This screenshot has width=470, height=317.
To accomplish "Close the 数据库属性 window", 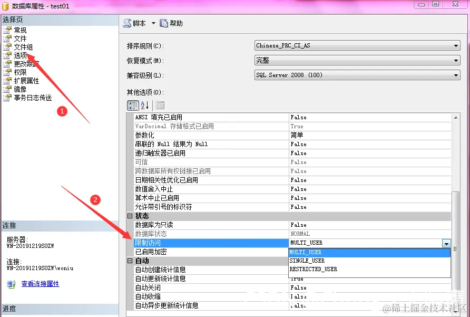I will click(455, 4).
